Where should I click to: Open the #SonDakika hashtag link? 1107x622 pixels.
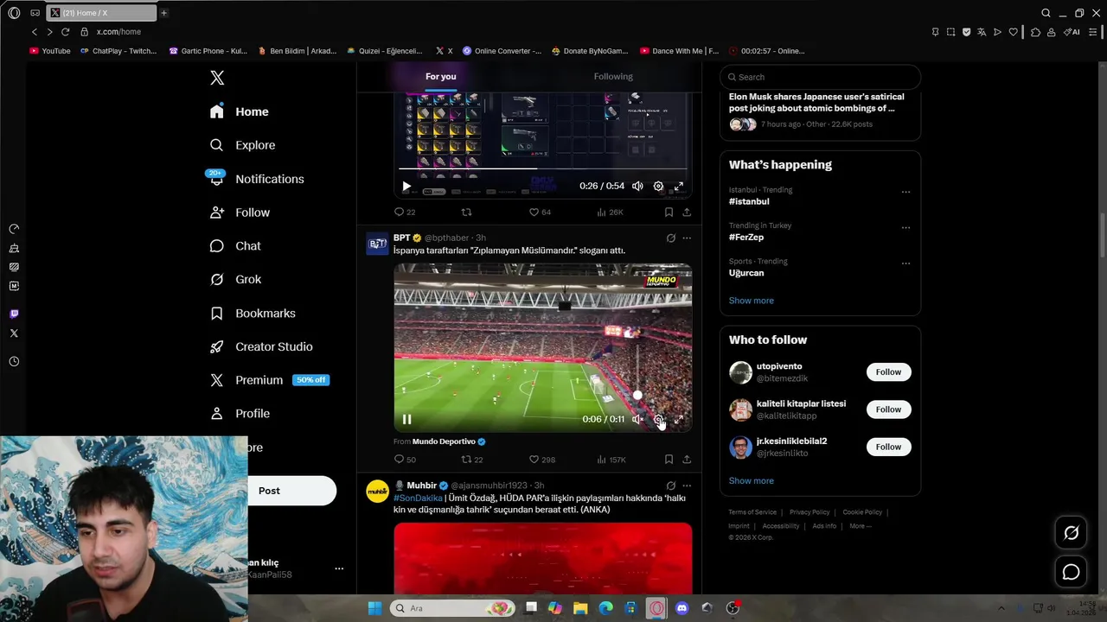point(418,498)
